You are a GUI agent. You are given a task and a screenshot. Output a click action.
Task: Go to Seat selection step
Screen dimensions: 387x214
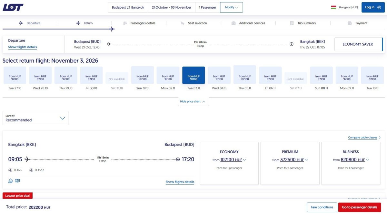pos(193,23)
